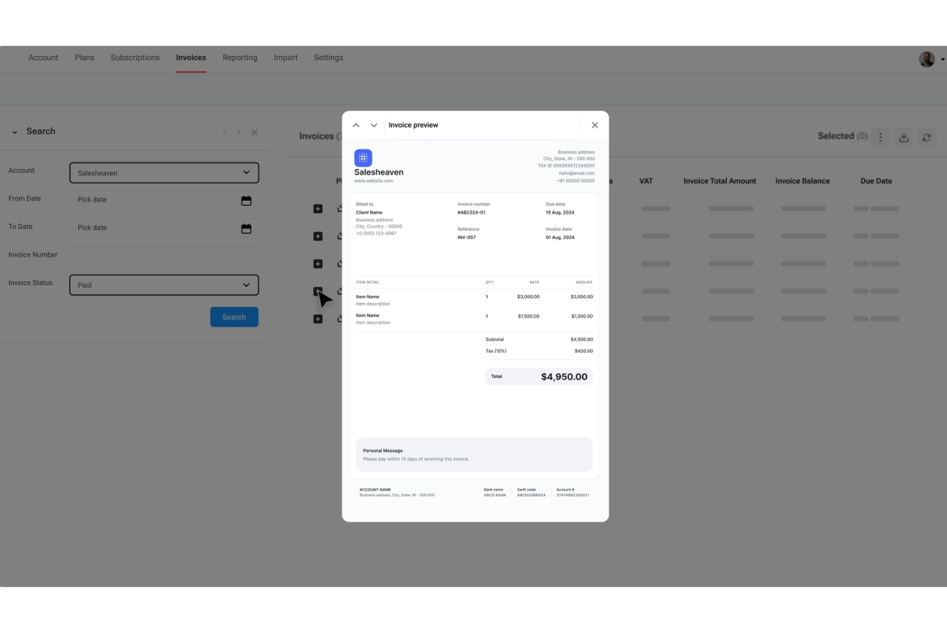The width and height of the screenshot is (947, 631).
Task: Open the Invoice Status dropdown showing Paid
Action: (164, 284)
